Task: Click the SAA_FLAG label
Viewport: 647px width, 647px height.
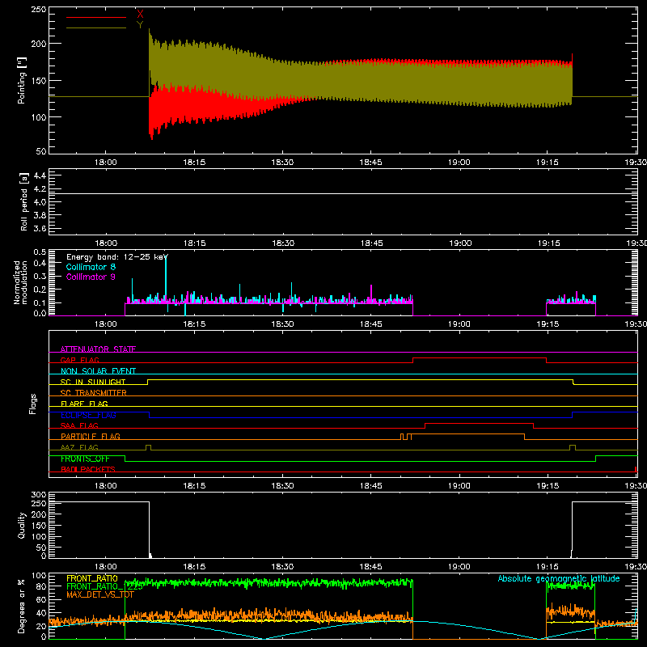Action: (79, 425)
